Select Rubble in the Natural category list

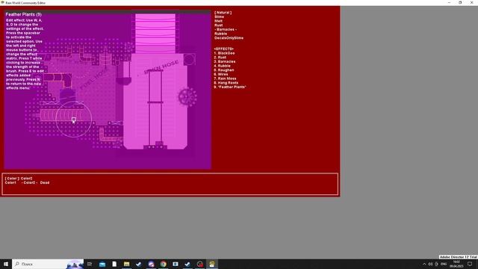tap(221, 34)
